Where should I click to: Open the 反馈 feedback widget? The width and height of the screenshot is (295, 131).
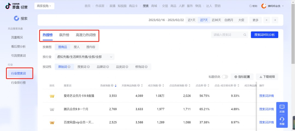point(282,109)
